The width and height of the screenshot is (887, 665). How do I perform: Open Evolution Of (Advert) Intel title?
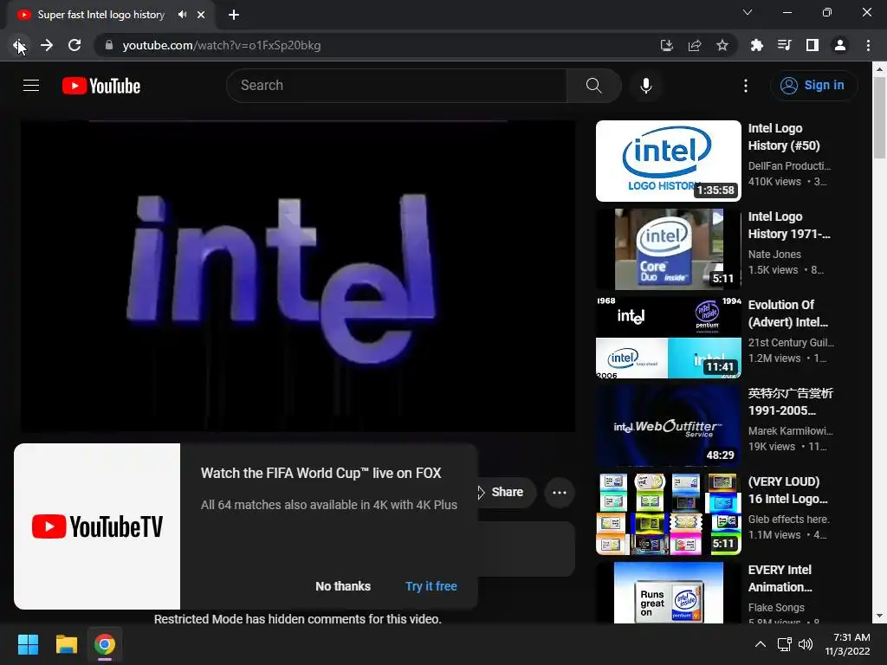coord(788,313)
